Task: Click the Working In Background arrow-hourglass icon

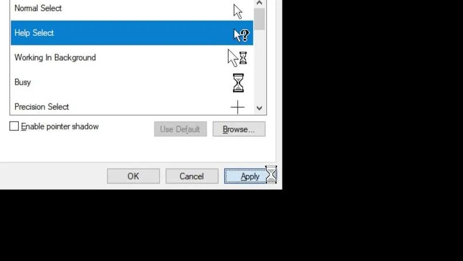Action: click(237, 58)
